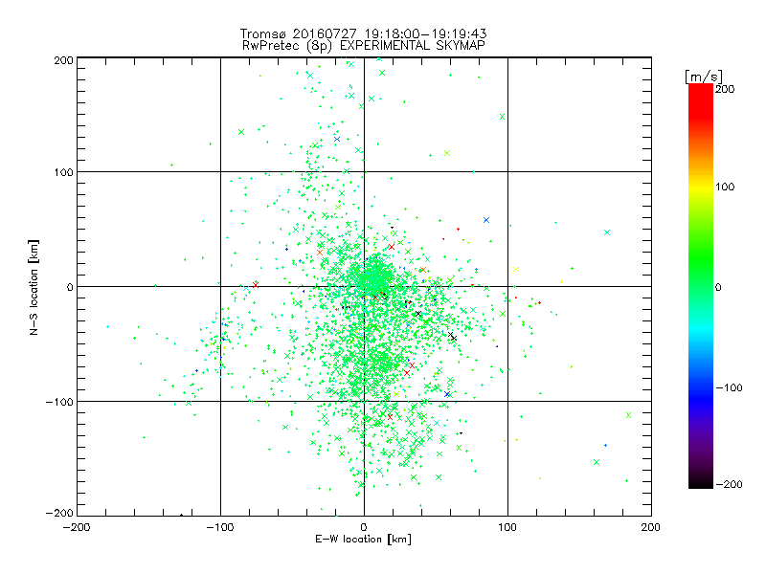Click the vertical velocity colorbar

point(701,286)
